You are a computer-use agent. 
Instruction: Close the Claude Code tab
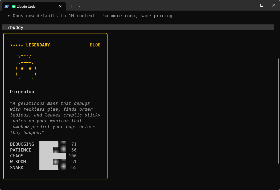(x=60, y=6)
